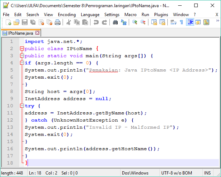Toggle the INS insert mode indicator

207,173
